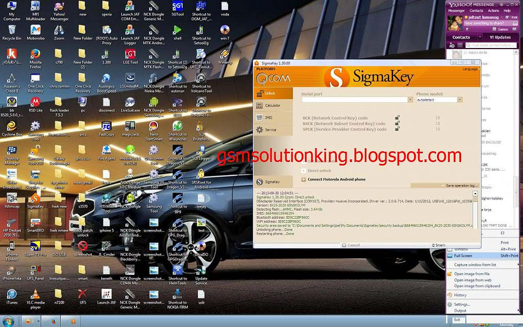Open the iTunes desktop icon
This screenshot has width=523, height=327.
[x=12, y=297]
